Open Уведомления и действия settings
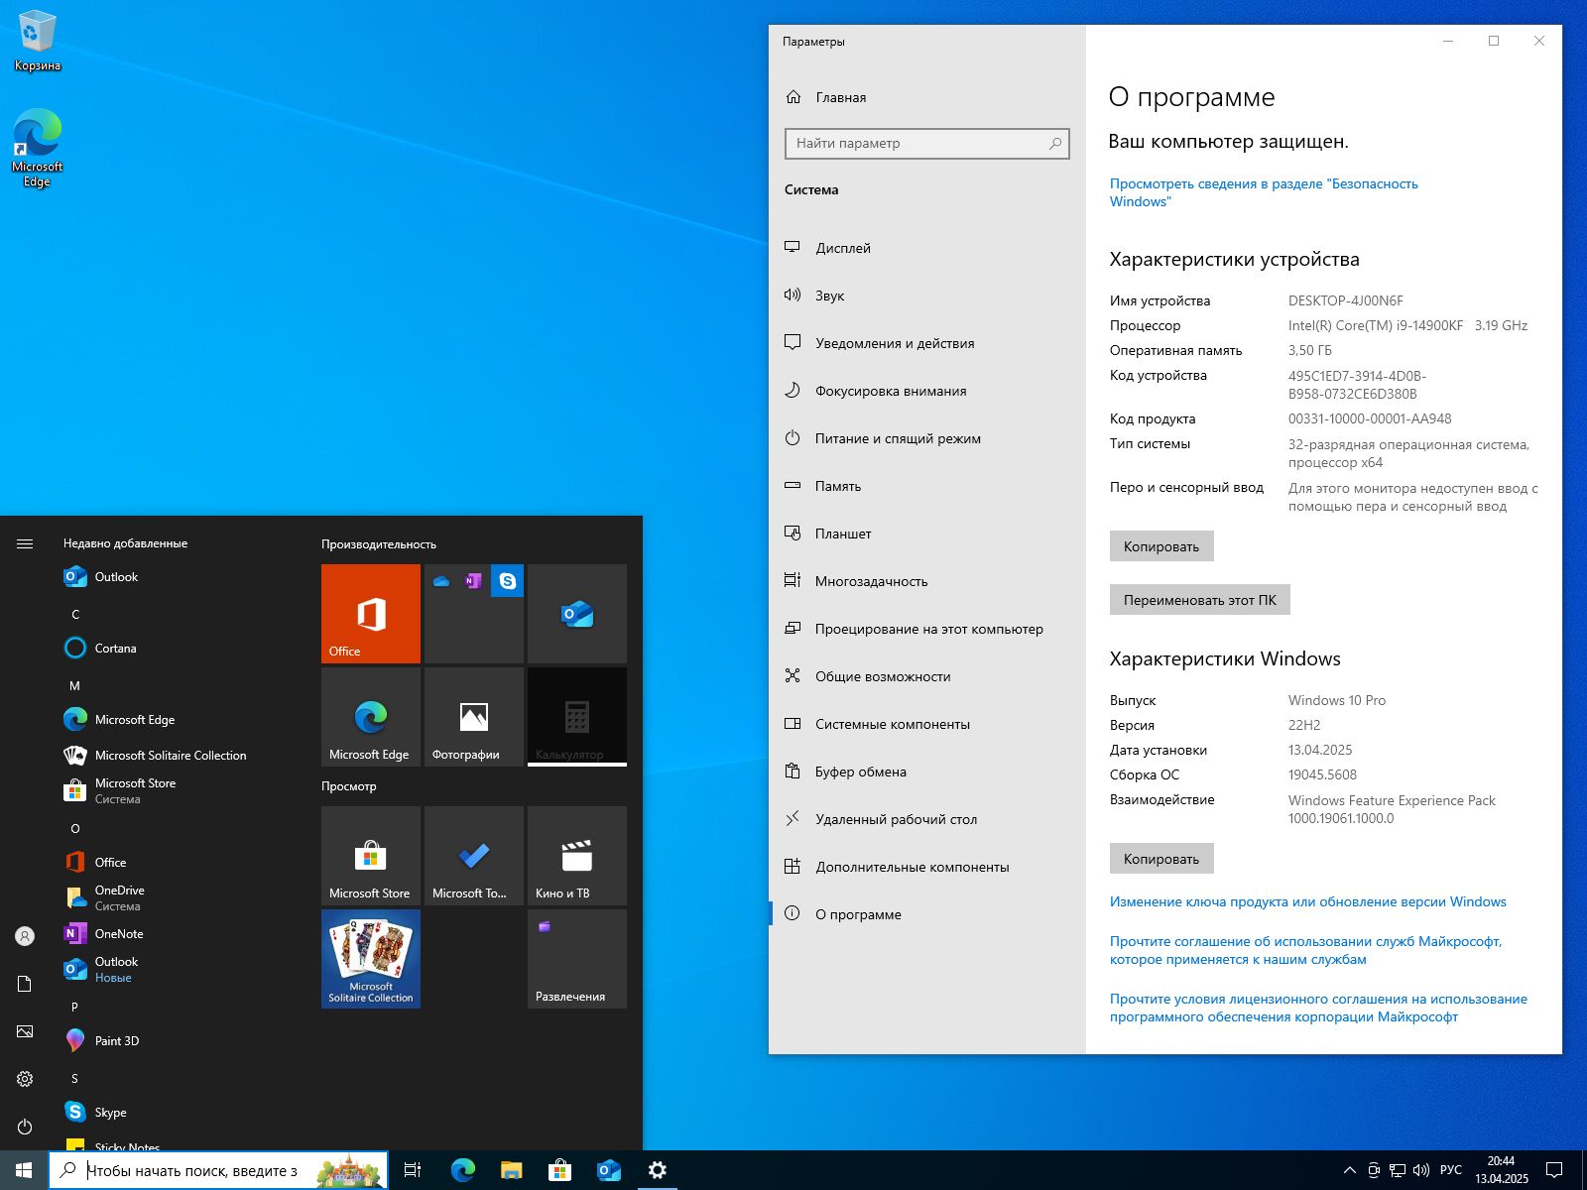 tap(927, 343)
